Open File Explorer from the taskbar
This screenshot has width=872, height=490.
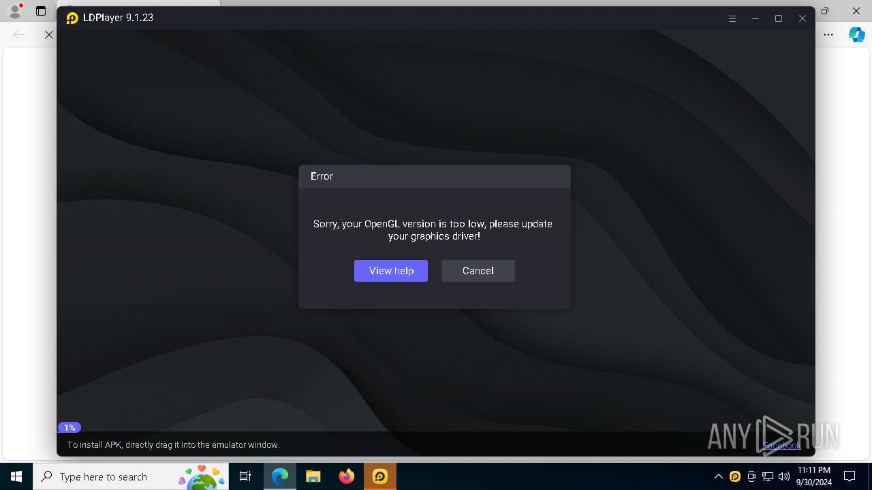[x=313, y=476]
